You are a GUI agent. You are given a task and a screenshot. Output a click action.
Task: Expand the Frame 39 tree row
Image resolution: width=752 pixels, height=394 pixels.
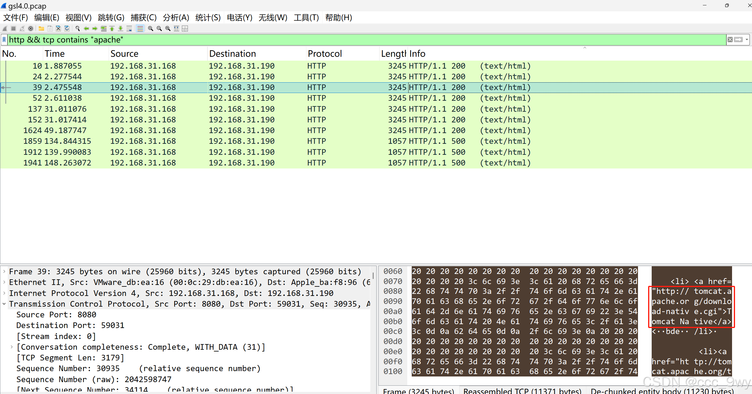[4, 272]
